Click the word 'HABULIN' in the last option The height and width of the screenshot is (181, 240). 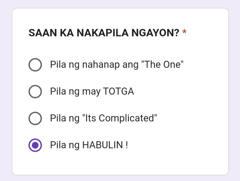tap(103, 145)
